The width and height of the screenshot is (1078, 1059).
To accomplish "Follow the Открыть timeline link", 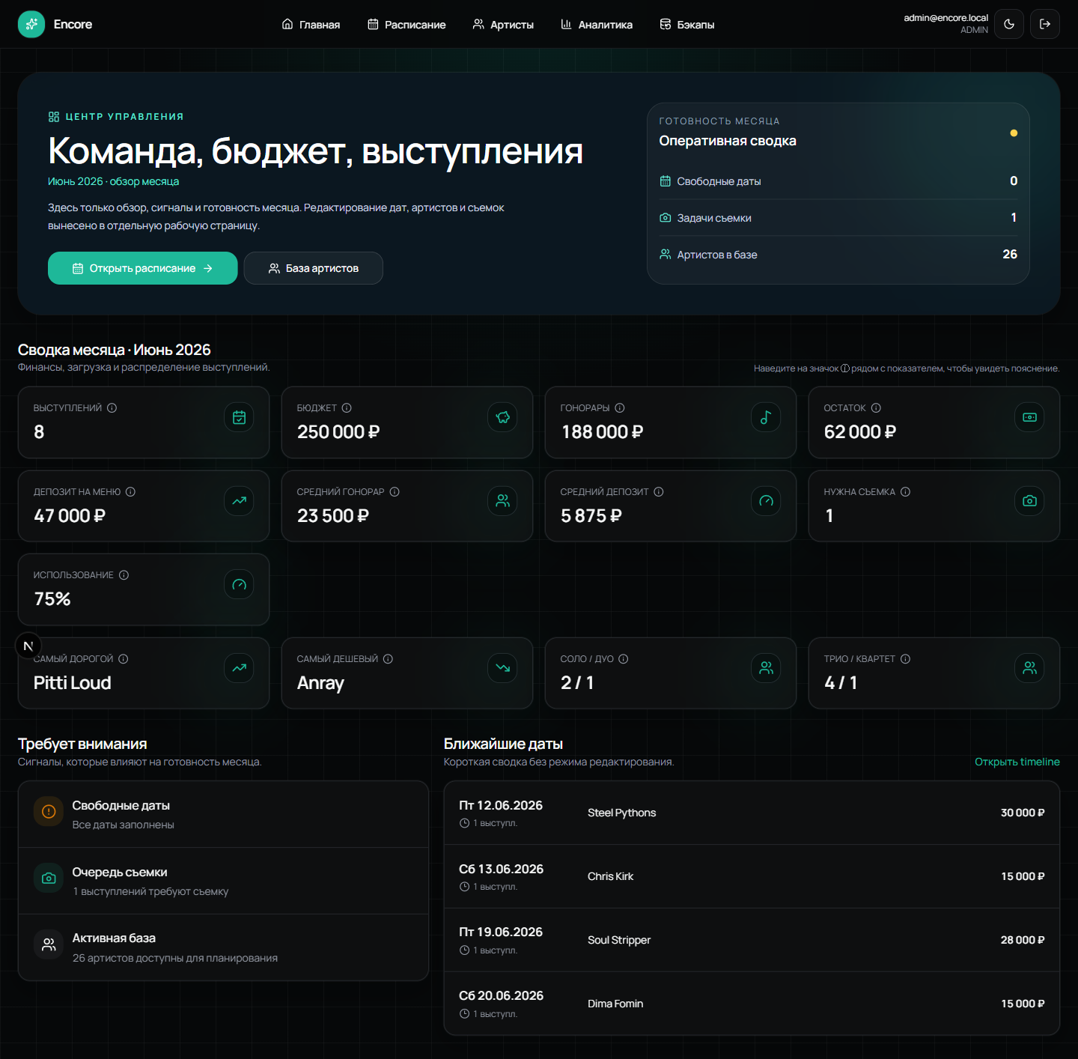I will coord(1017,762).
